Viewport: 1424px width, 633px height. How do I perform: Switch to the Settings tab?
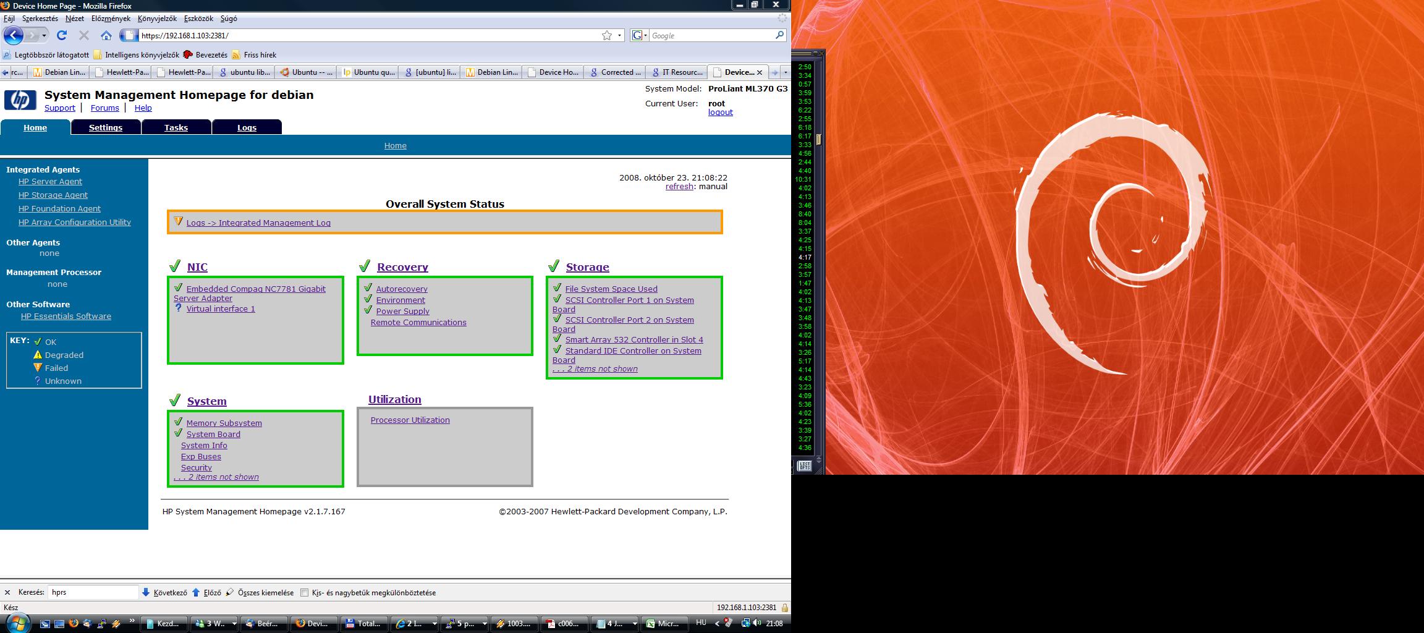point(106,127)
